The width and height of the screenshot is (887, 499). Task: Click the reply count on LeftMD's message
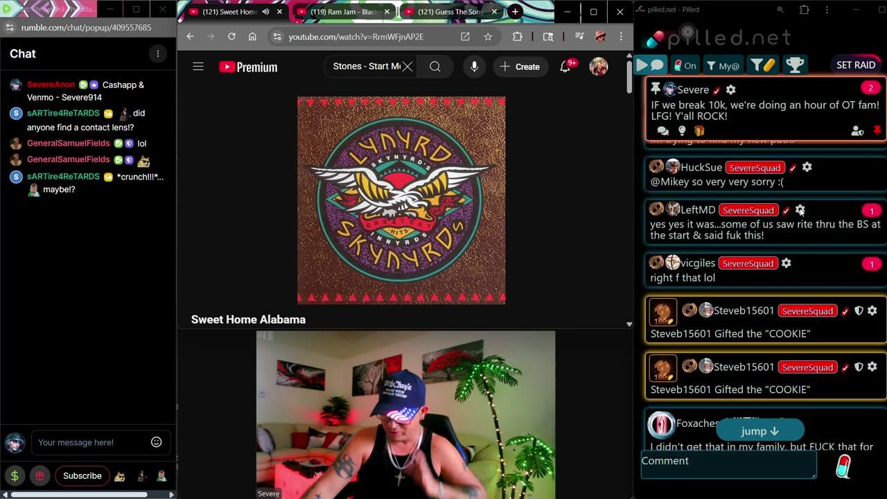coord(871,210)
